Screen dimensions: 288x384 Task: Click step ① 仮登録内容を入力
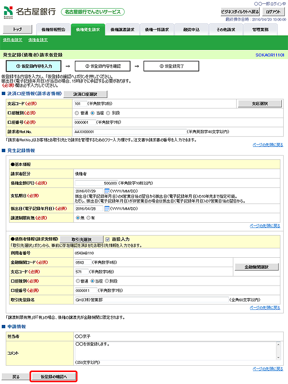(x=33, y=66)
